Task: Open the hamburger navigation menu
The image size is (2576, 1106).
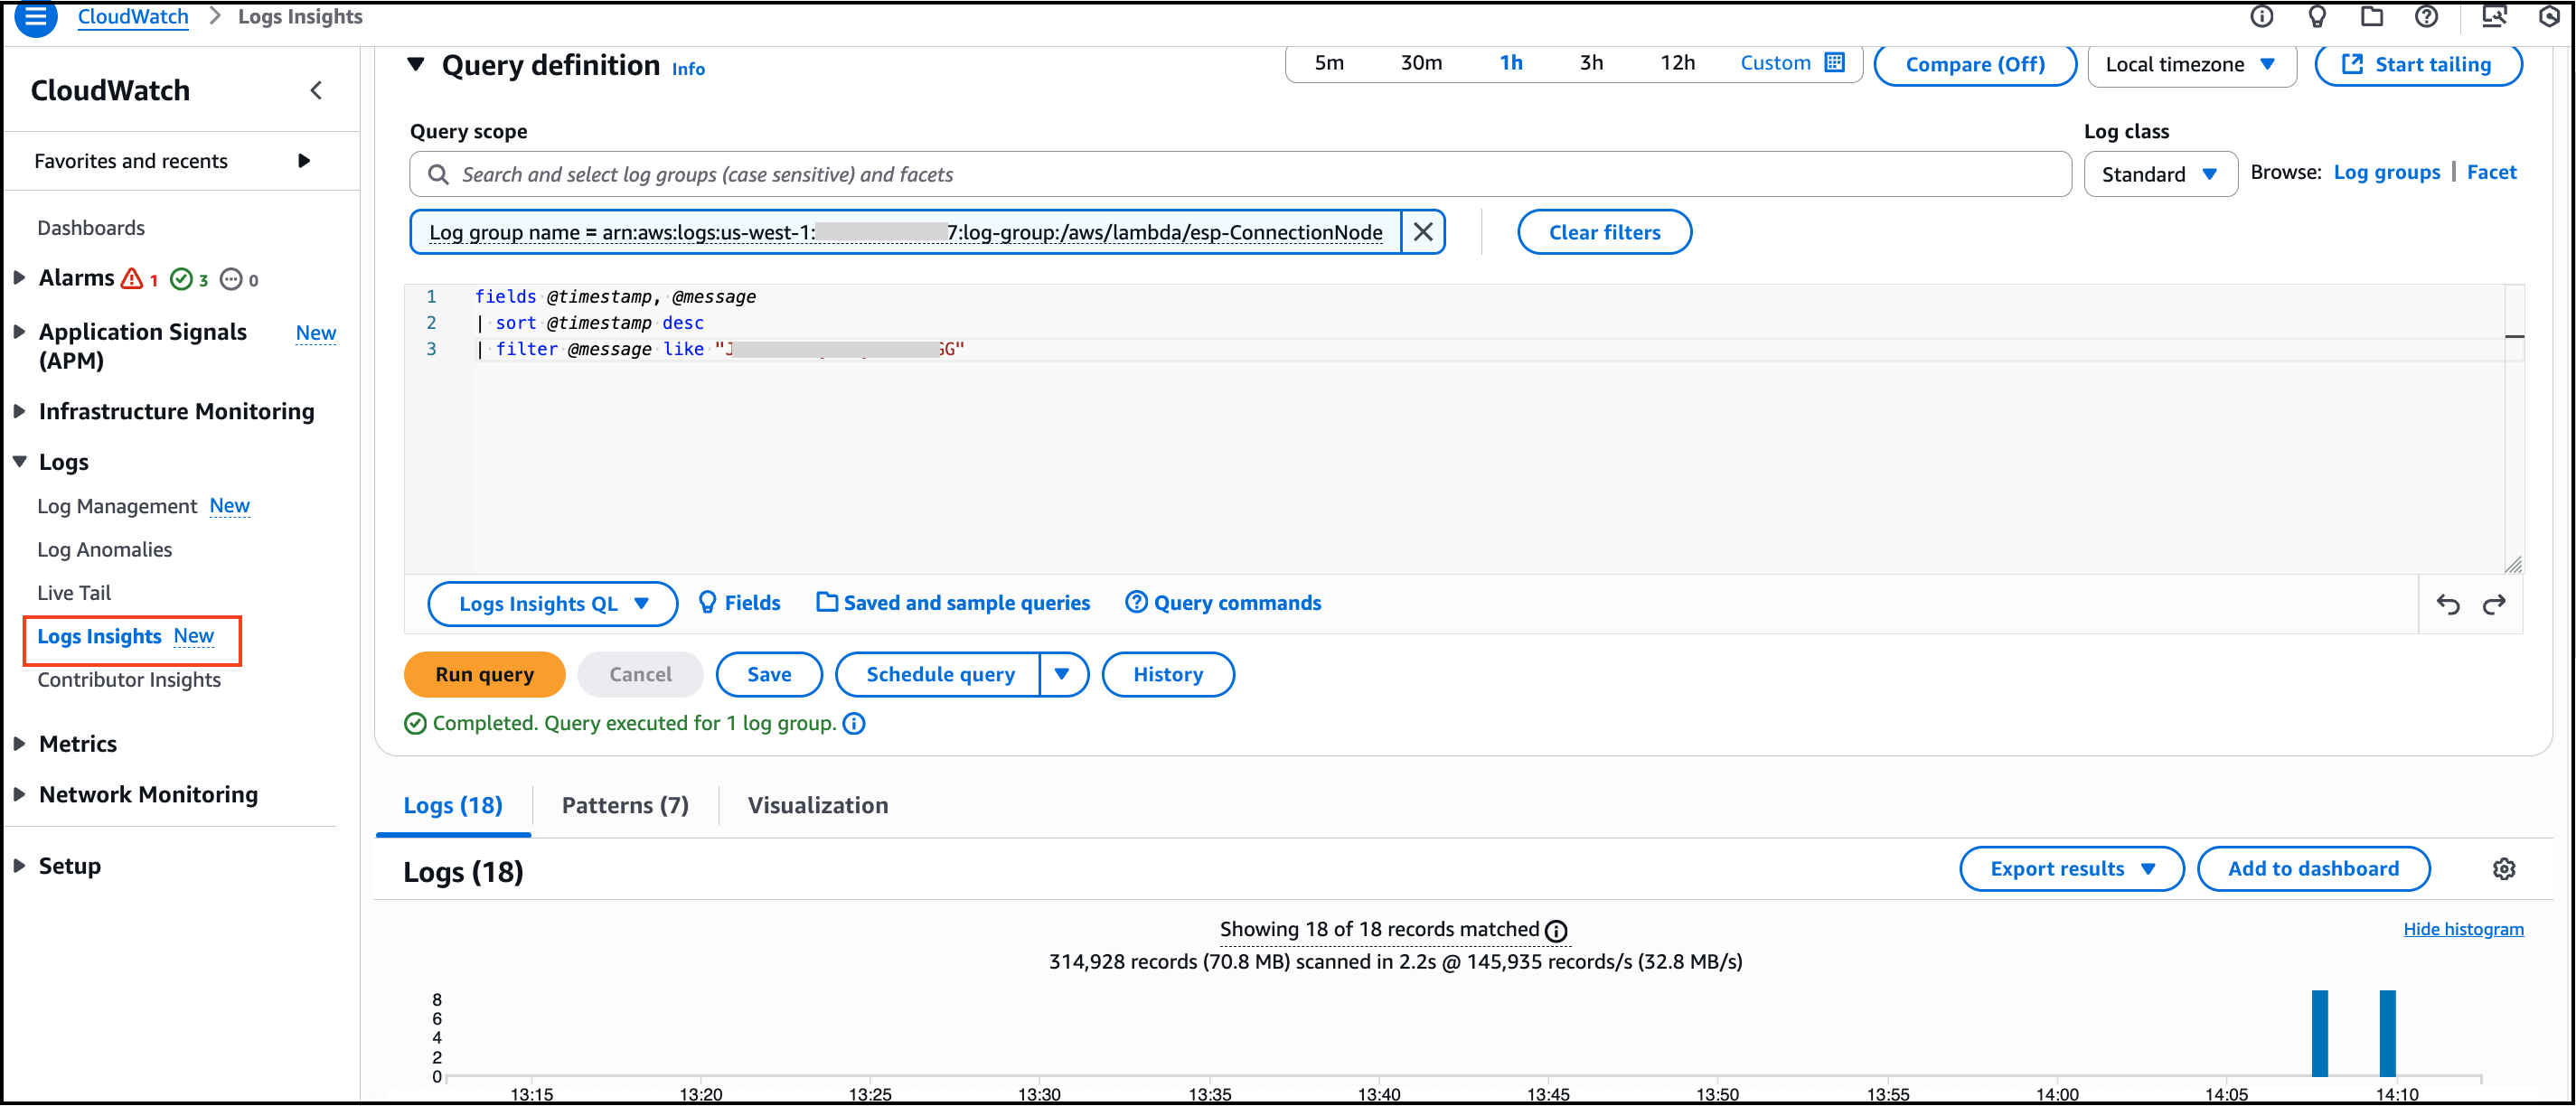Action: coord(36,17)
